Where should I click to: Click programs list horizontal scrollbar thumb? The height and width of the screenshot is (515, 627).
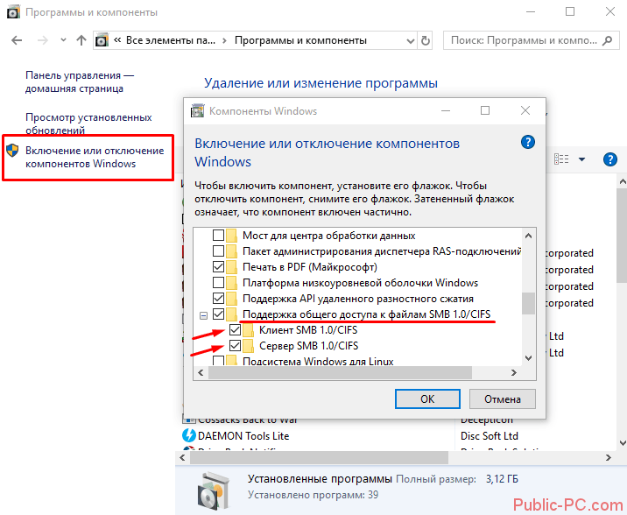[319, 457]
